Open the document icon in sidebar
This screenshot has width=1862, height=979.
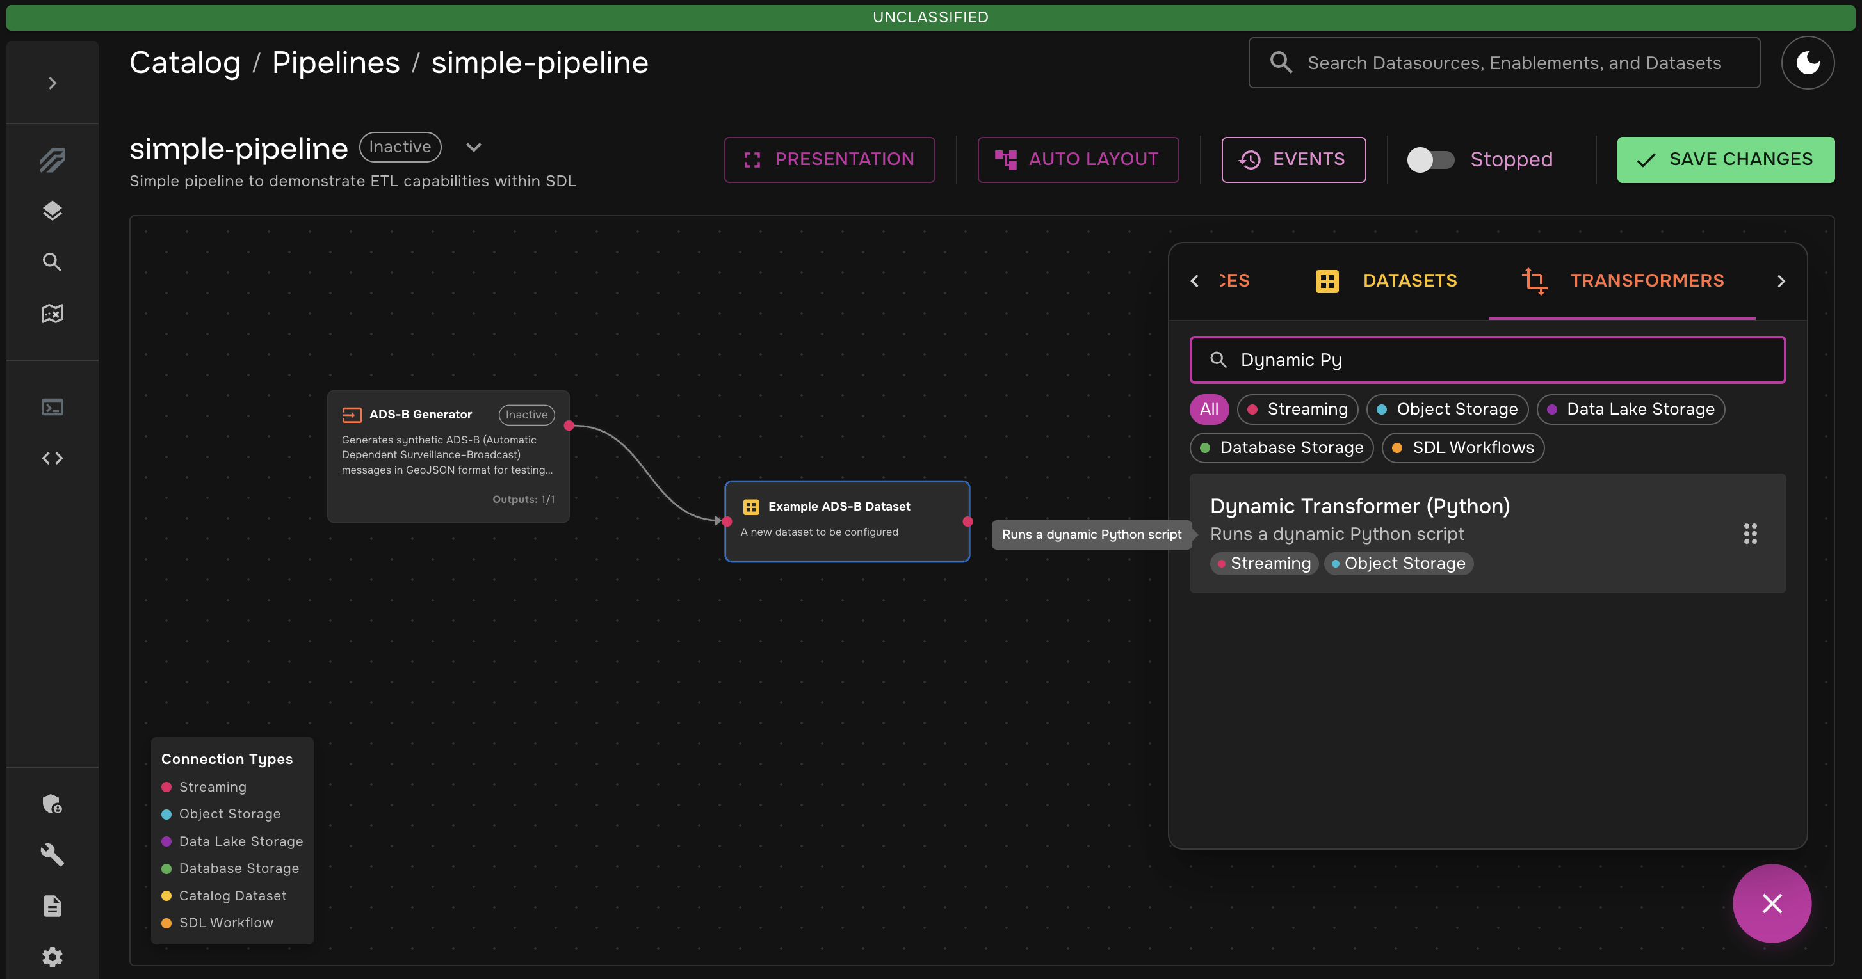tap(52, 906)
